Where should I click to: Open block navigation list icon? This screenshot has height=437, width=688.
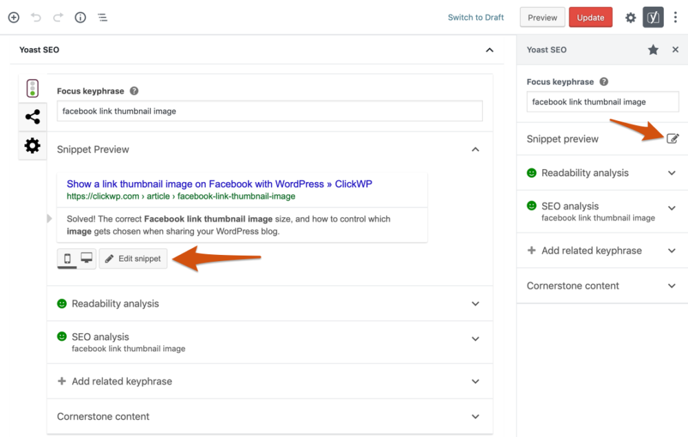103,18
